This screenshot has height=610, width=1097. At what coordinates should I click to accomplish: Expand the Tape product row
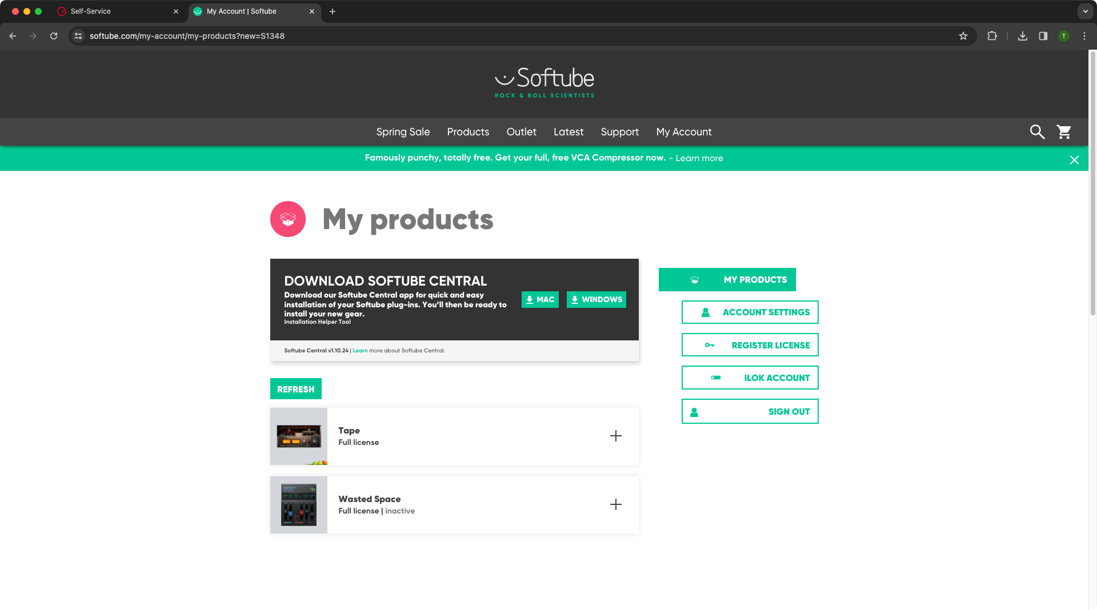(x=615, y=436)
